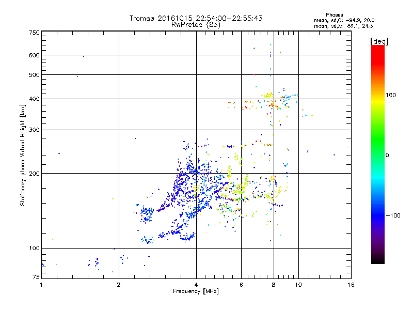Click the y-axis tick label '400'

(x=34, y=99)
